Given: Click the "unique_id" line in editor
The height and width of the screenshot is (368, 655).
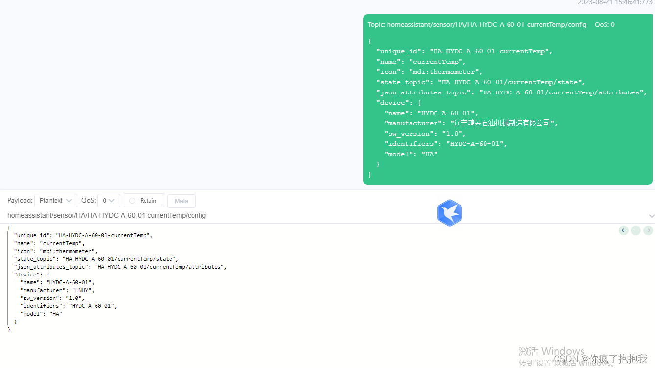Looking at the screenshot, I should (x=83, y=235).
